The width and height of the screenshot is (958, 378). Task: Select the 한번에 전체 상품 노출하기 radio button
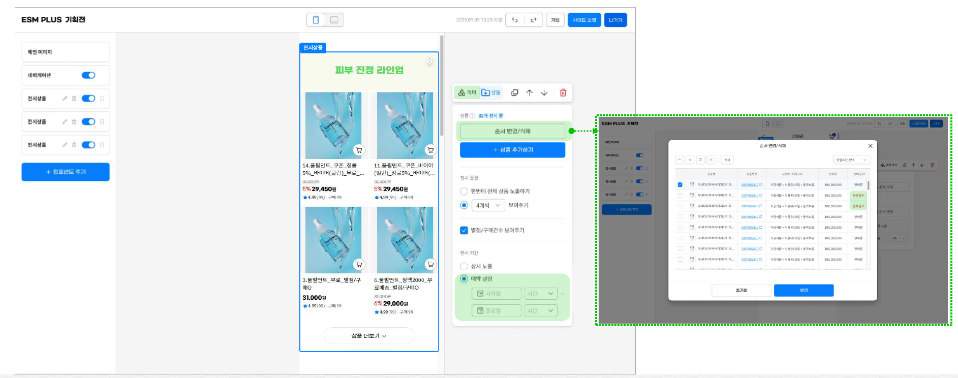tap(464, 192)
